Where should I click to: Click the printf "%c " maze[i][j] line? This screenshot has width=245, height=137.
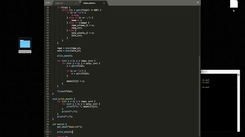(82, 107)
